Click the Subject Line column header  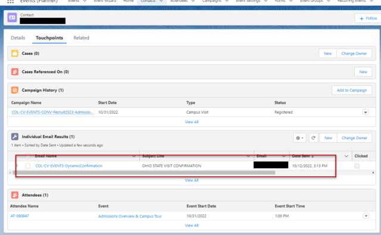click(x=153, y=156)
